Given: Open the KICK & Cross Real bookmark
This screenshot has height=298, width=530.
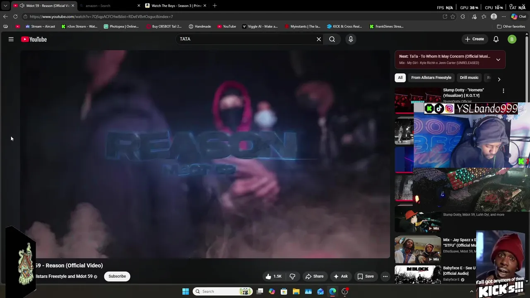Looking at the screenshot, I should [344, 26].
